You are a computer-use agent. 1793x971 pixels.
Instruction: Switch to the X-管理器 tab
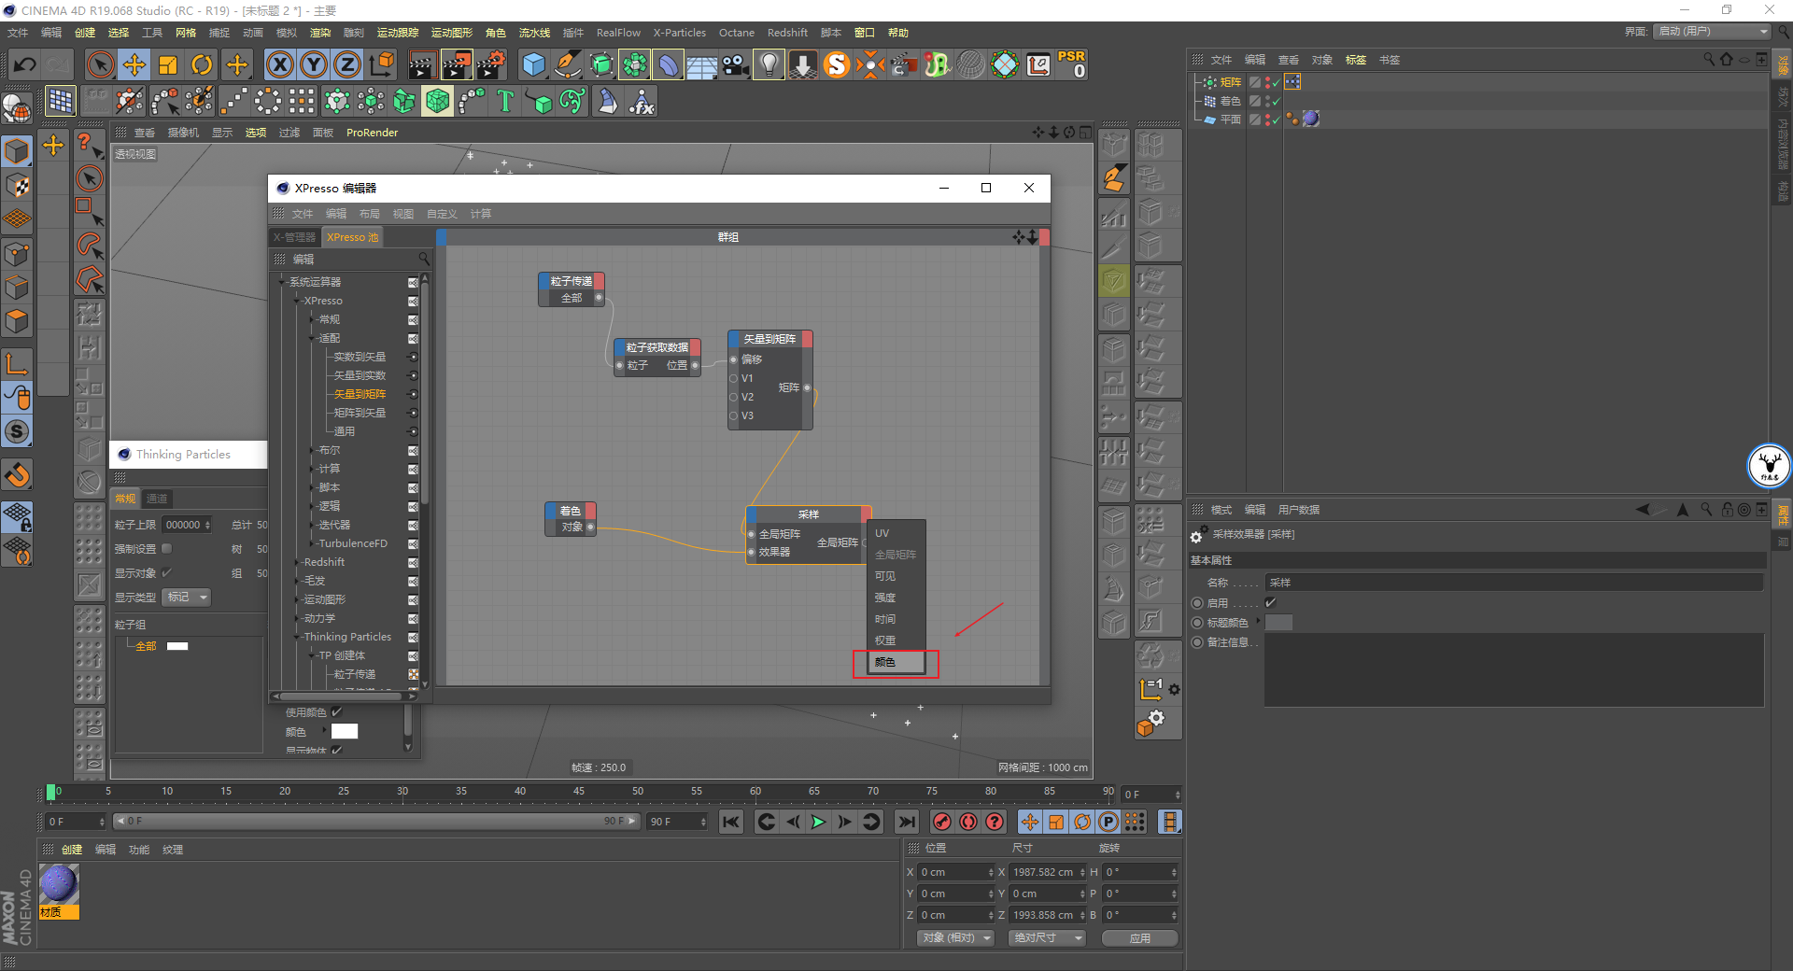pos(295,237)
